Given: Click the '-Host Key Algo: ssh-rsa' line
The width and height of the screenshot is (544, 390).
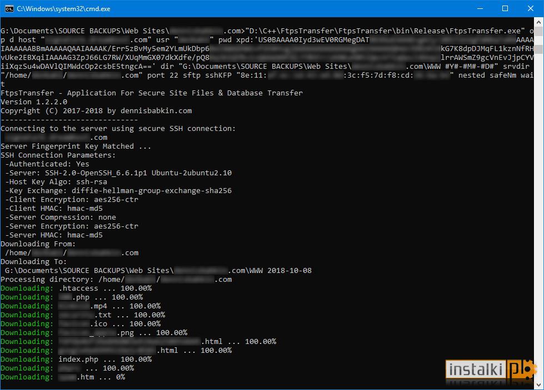Looking at the screenshot, I should pos(56,182).
